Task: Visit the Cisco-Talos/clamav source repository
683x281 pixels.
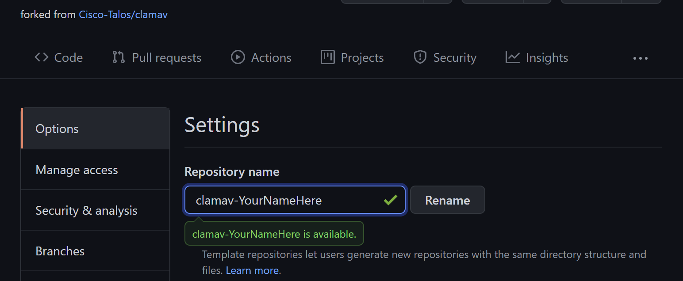Action: tap(123, 14)
